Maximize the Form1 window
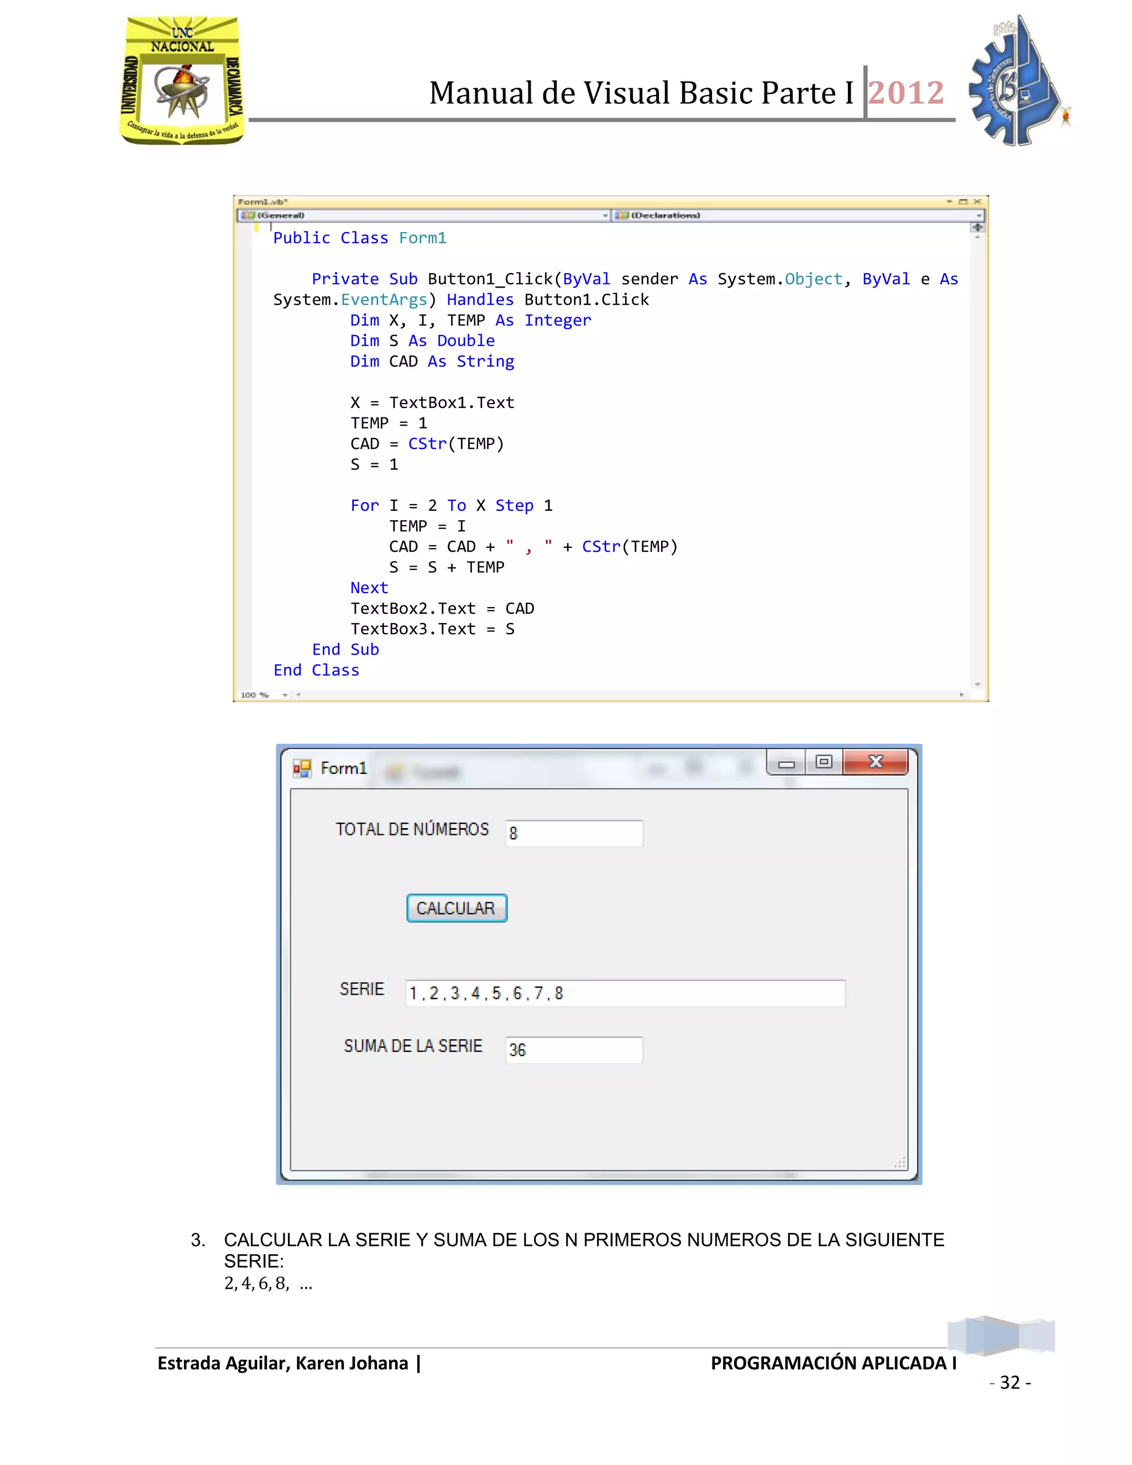The width and height of the screenshot is (1132, 1465). click(824, 762)
